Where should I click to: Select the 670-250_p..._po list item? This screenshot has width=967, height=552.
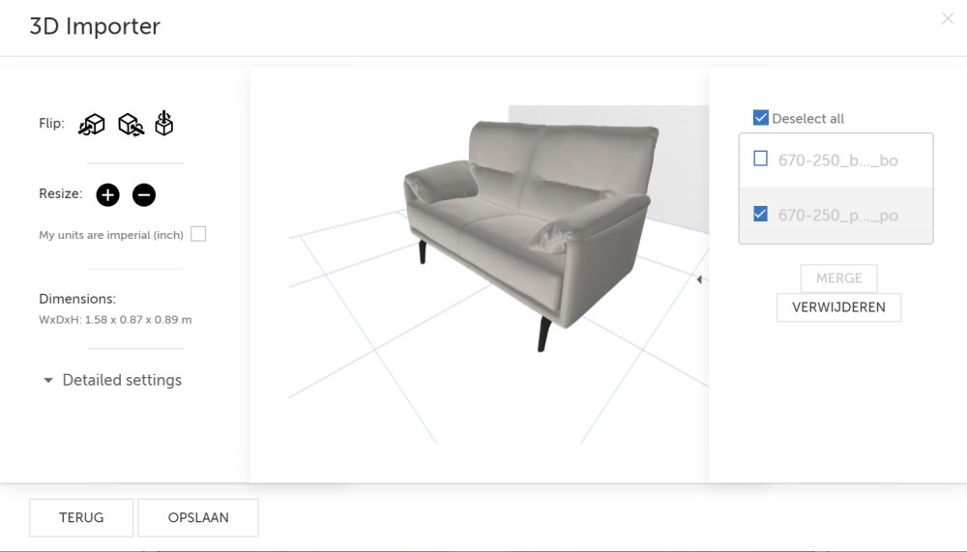pos(838,216)
